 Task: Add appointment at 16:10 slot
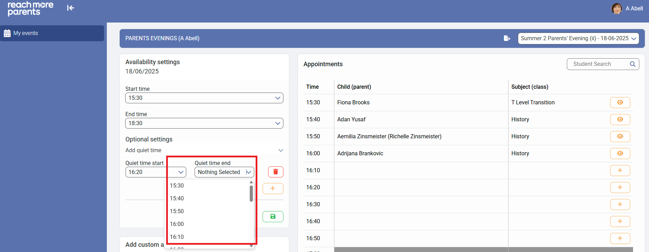(620, 171)
